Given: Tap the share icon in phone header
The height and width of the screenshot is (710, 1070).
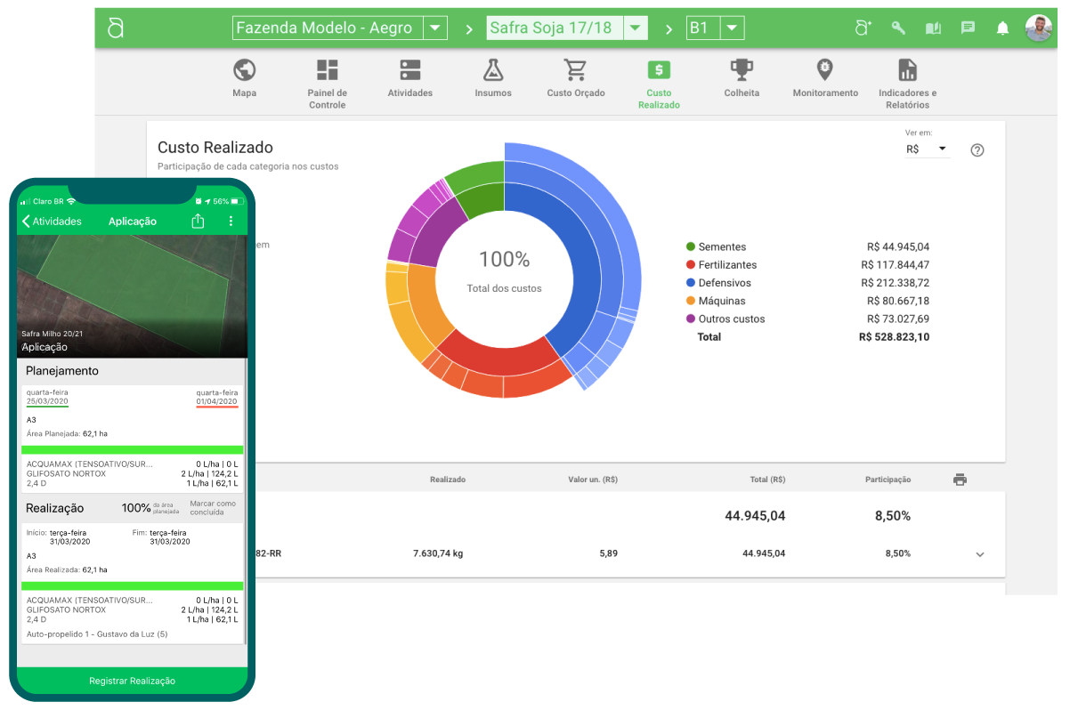Looking at the screenshot, I should click(198, 222).
